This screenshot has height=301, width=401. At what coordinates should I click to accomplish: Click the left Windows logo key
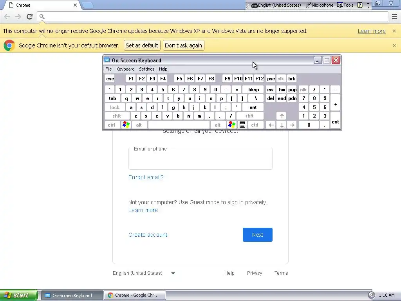click(x=126, y=125)
